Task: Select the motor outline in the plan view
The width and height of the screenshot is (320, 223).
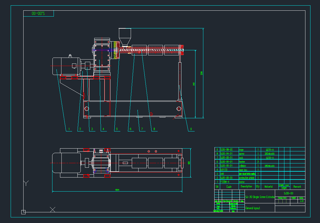Action: pyautogui.click(x=66, y=163)
